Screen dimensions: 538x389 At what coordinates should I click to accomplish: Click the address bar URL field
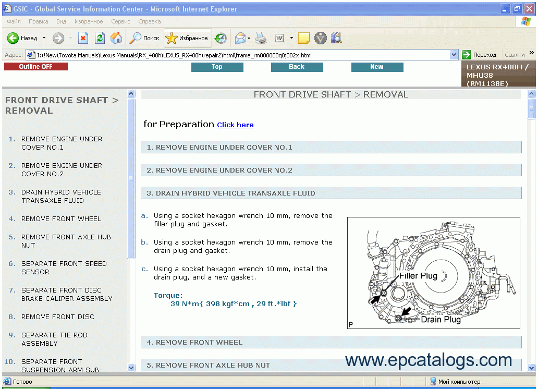[x=242, y=55]
